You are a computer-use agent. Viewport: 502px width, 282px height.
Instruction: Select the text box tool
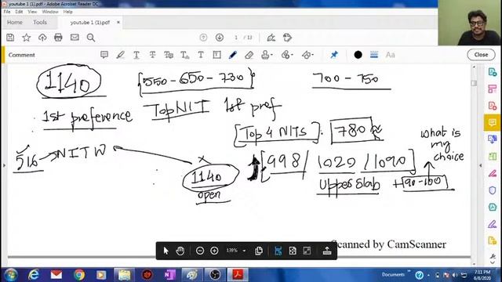[x=216, y=55]
